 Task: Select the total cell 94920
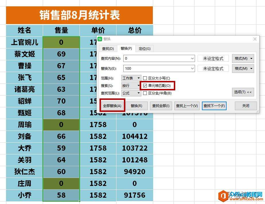click(x=135, y=172)
